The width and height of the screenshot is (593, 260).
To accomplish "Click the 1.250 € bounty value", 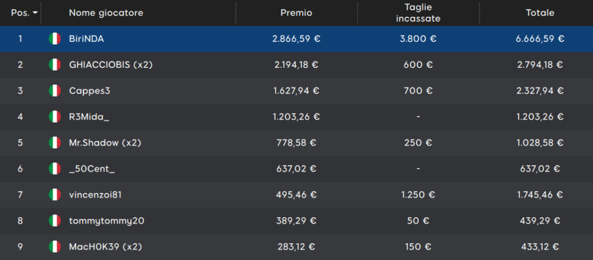I will click(x=418, y=195).
